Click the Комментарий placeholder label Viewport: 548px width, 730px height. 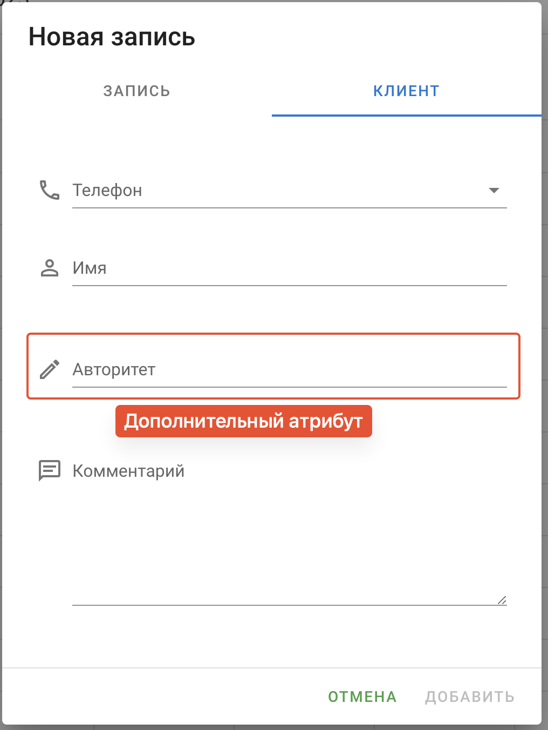point(128,471)
